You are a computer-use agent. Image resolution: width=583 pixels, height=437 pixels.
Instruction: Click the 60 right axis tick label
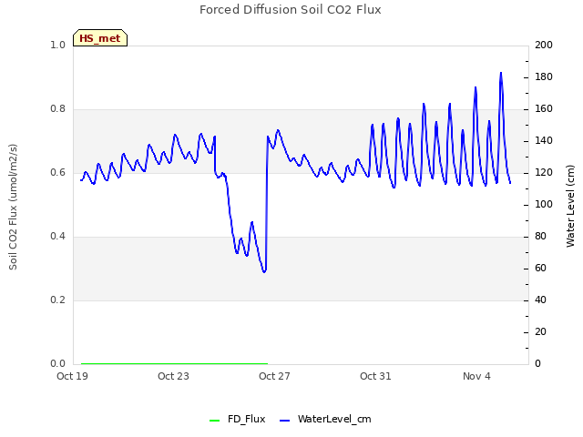pos(540,269)
